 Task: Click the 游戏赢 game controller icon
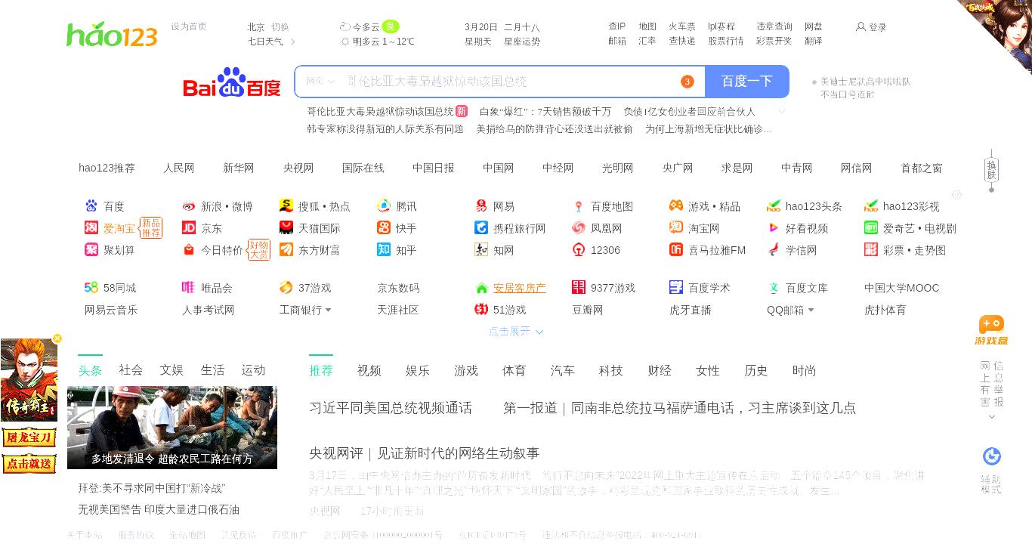(991, 325)
